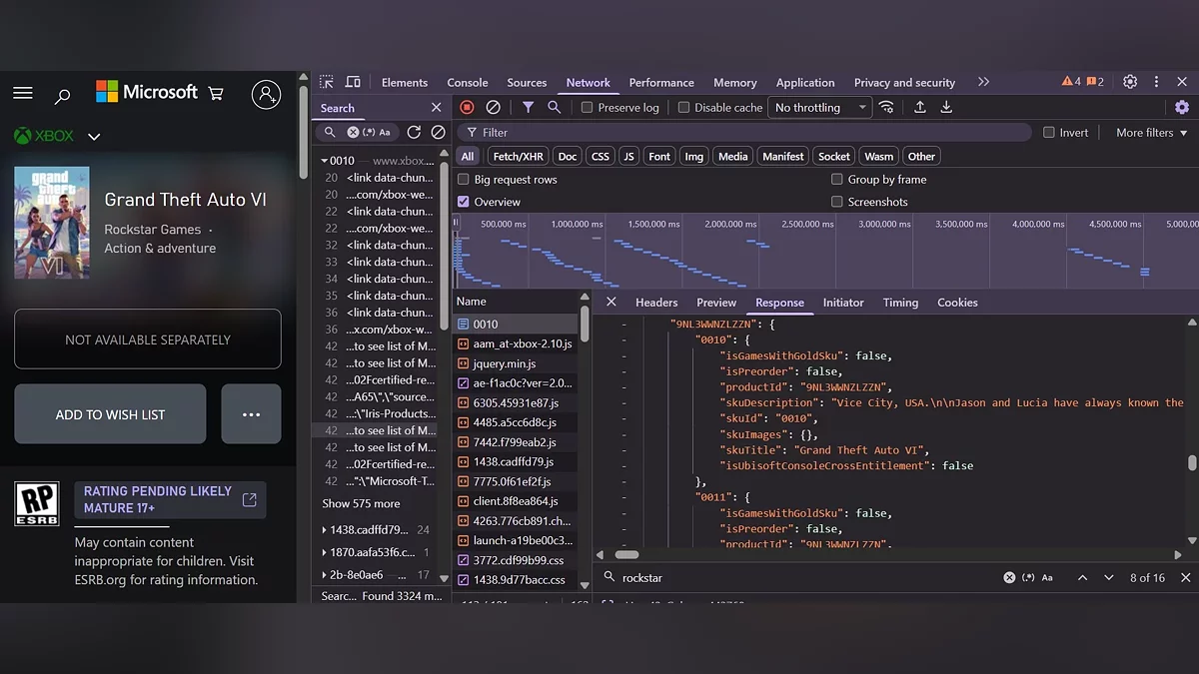
Task: Refresh the search results in Search panel
Action: point(414,132)
